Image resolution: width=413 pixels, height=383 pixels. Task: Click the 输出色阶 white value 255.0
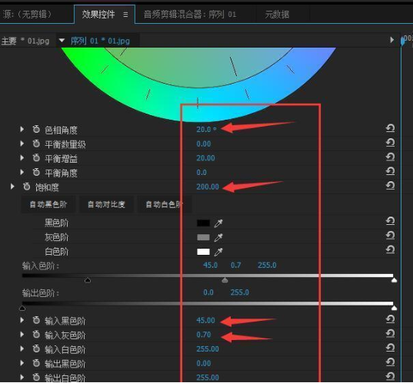(239, 292)
